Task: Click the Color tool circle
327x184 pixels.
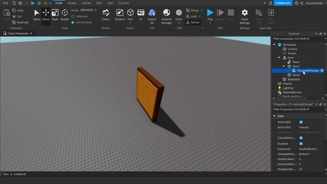Action: pyautogui.click(x=179, y=13)
